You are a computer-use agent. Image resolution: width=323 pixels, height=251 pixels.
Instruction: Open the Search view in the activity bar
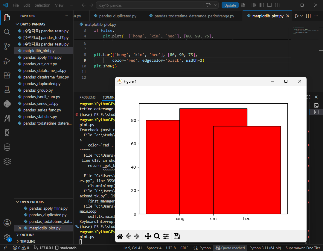[7, 32]
